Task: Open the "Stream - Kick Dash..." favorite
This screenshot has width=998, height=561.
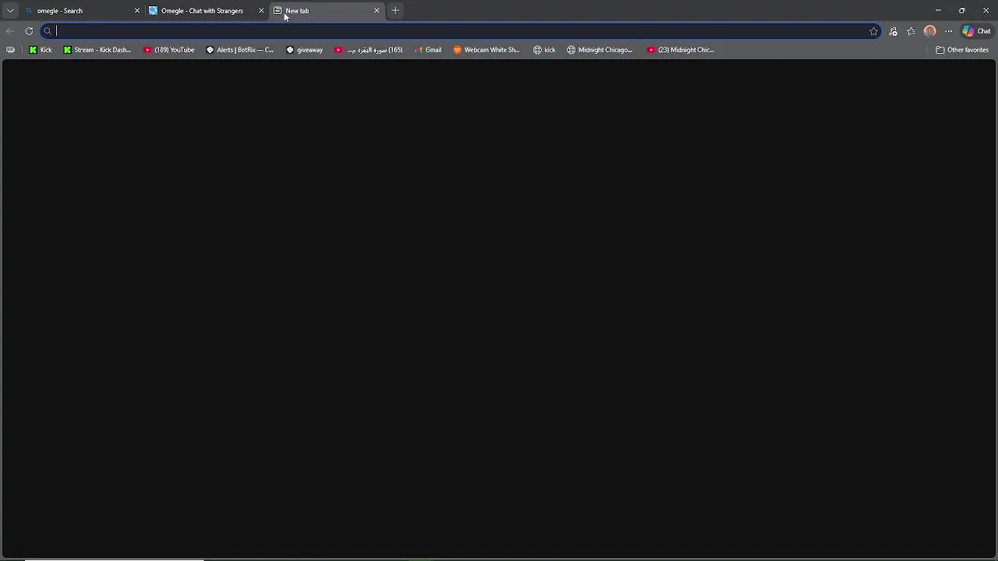Action: pyautogui.click(x=97, y=50)
